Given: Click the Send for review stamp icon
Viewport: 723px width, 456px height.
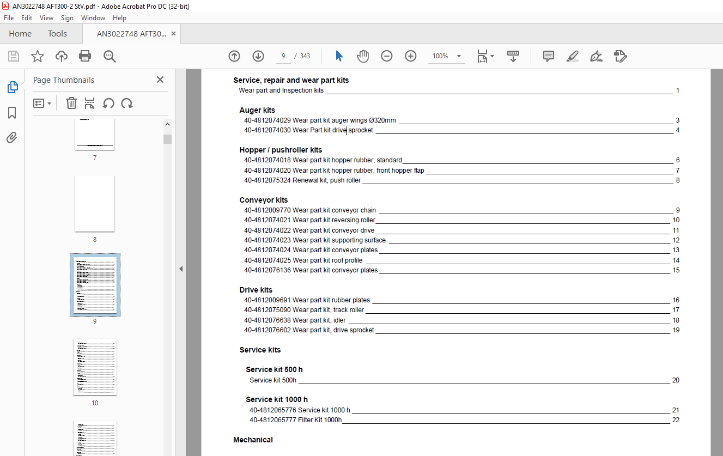Looking at the screenshot, I should (620, 56).
